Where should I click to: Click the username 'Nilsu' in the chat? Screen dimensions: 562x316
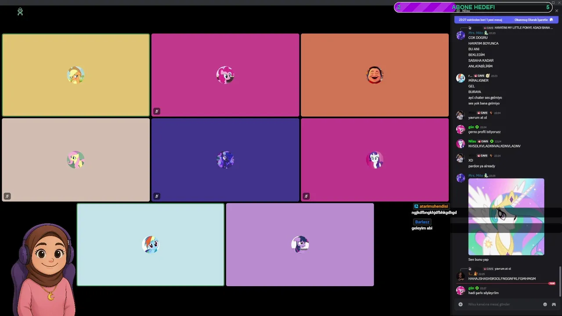(472, 141)
